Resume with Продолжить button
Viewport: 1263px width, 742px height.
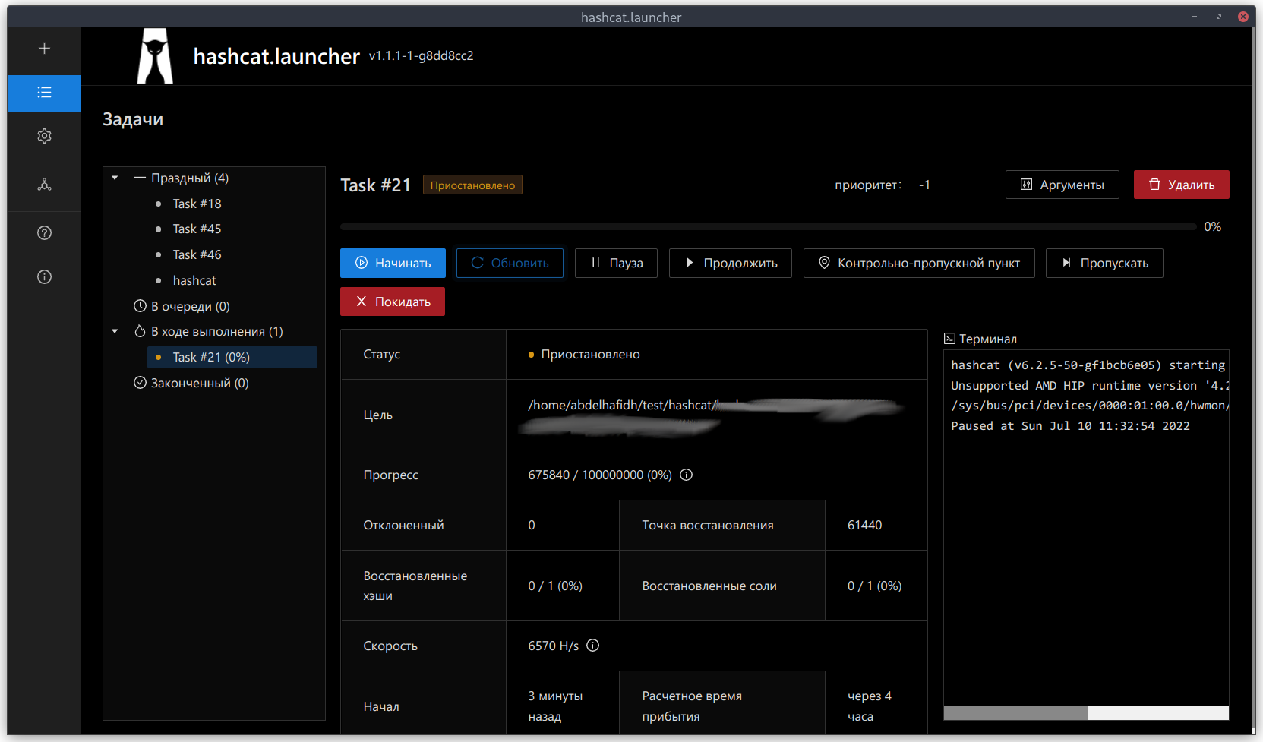click(x=731, y=263)
